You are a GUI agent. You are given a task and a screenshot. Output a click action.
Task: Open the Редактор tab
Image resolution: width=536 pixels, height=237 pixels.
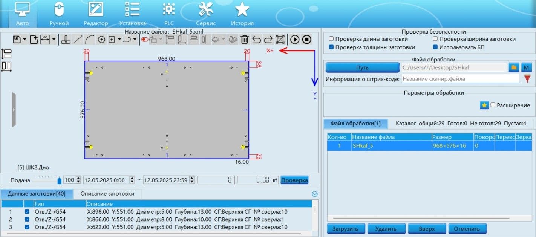[x=96, y=14]
